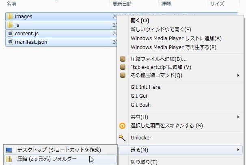Click the orange antivirus scan icon
246x165 pixels.
[122, 126]
